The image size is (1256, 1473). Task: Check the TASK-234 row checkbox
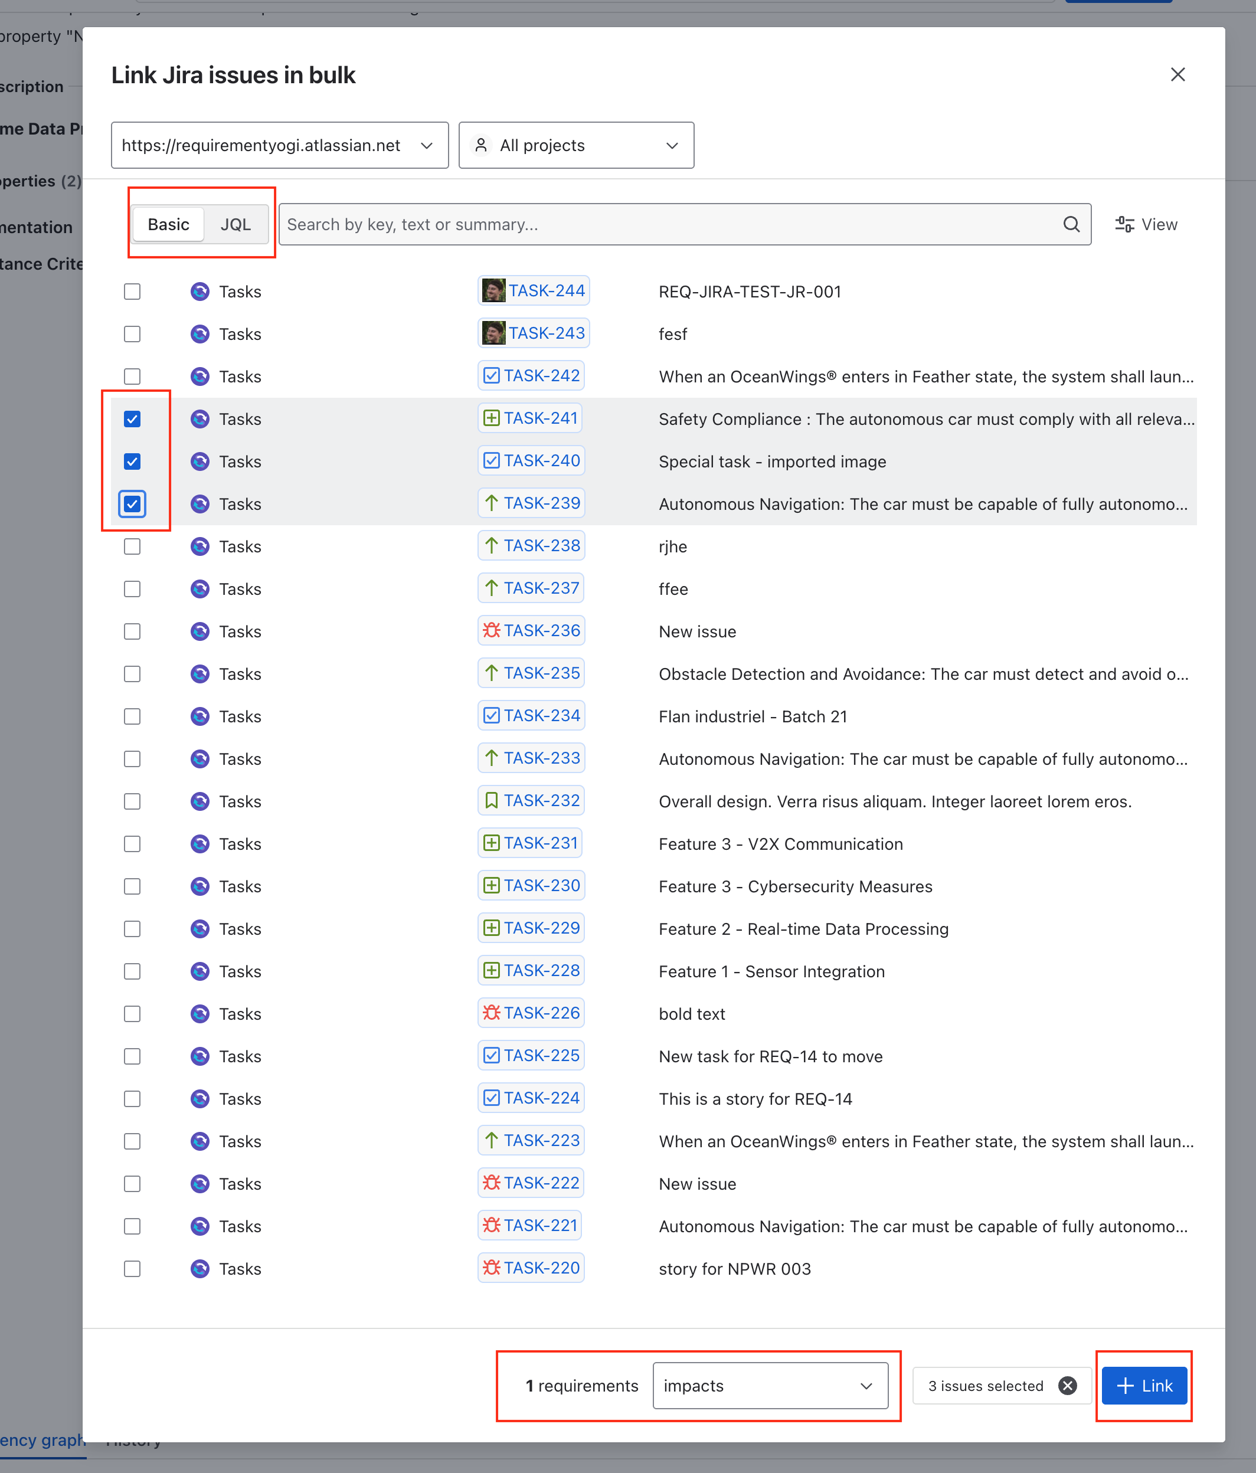pyautogui.click(x=132, y=716)
